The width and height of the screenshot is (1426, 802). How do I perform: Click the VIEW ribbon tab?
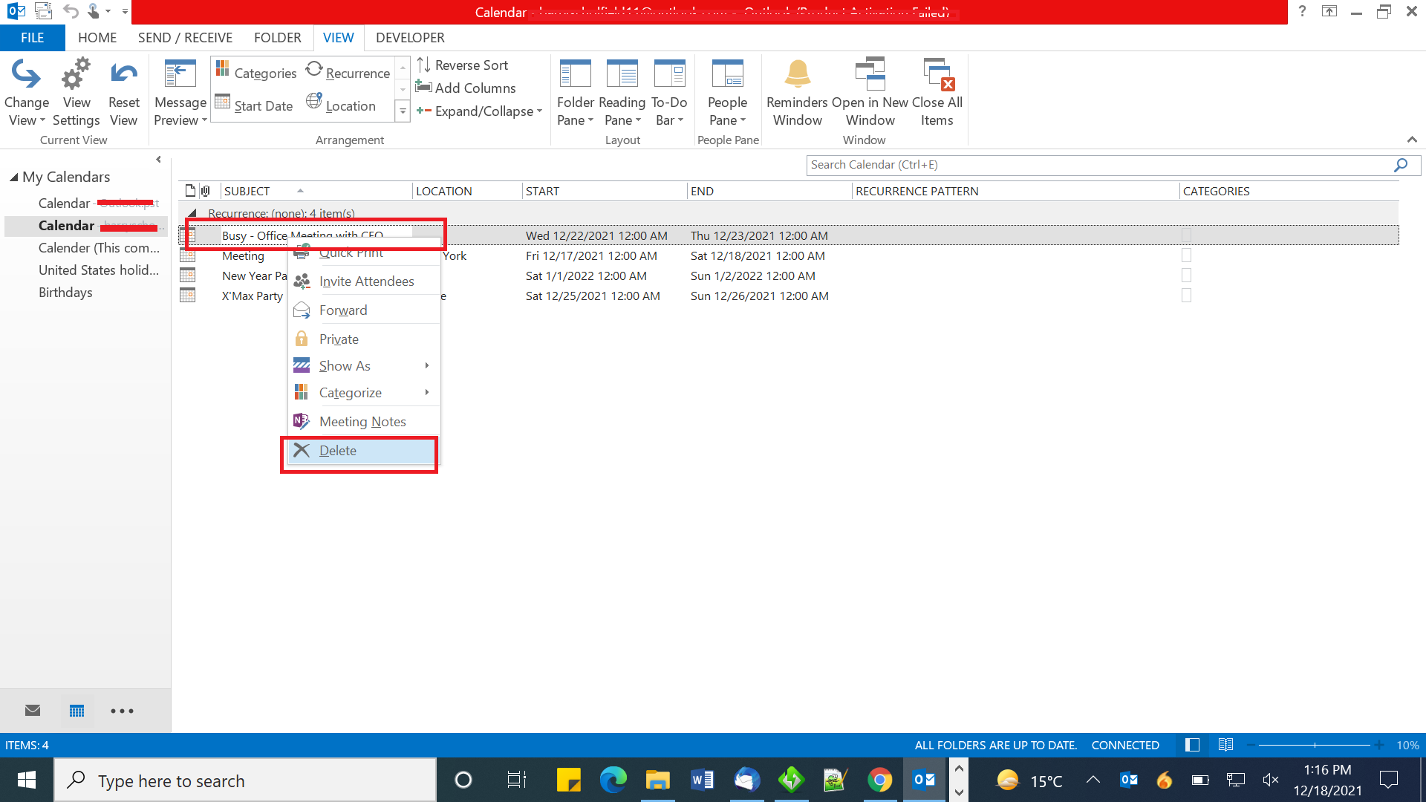point(339,37)
